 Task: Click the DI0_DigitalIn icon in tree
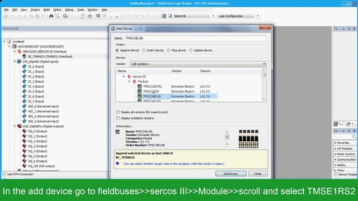coord(20,61)
